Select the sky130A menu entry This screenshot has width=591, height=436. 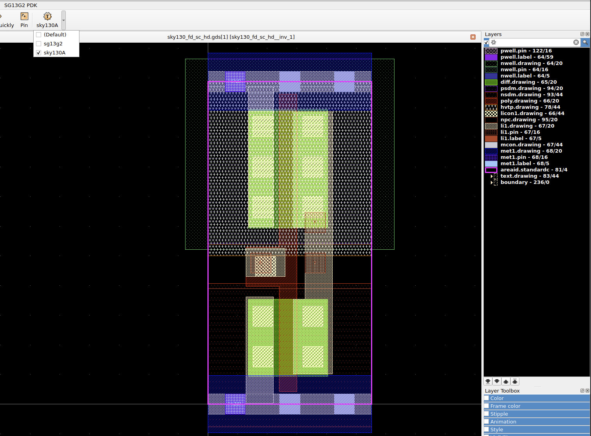pos(54,53)
